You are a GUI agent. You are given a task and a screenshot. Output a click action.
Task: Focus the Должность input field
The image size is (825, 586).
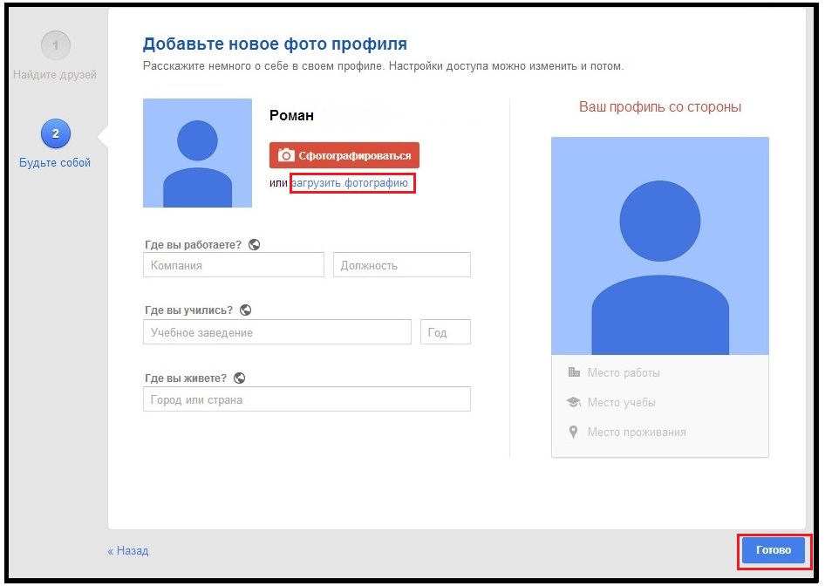402,264
